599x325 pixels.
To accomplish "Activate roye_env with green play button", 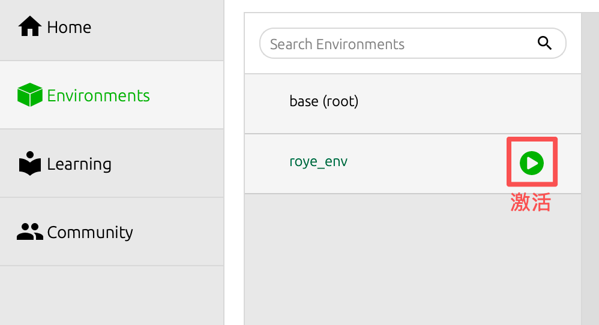I will (x=532, y=162).
